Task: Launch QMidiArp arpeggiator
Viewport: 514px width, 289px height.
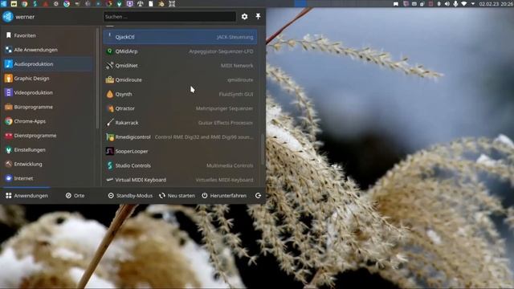Action: tap(180, 51)
